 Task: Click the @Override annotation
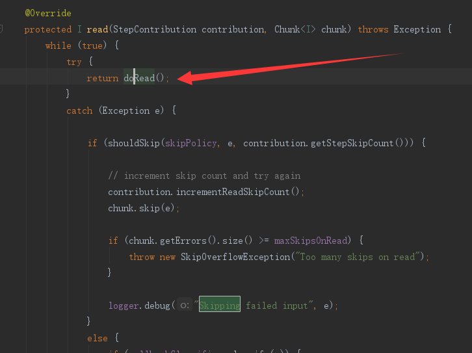(48, 13)
